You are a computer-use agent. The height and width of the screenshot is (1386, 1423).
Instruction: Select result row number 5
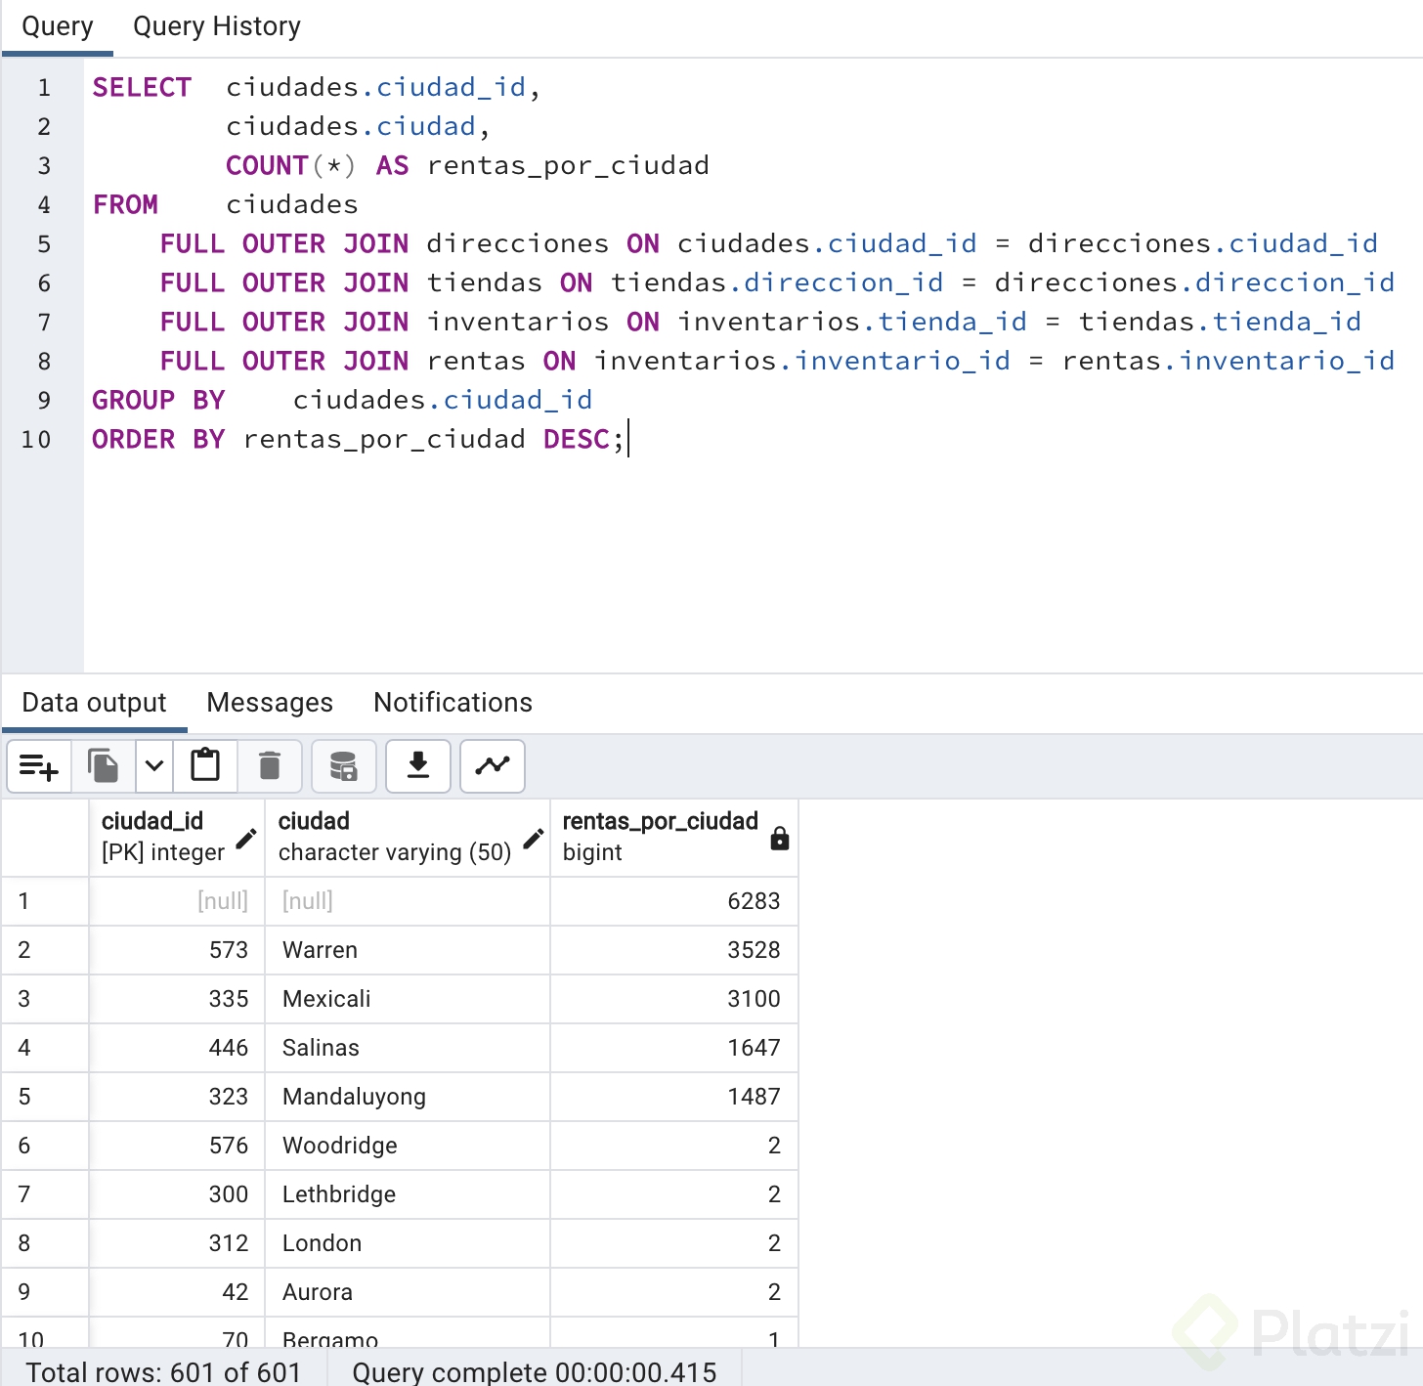[x=45, y=1097]
